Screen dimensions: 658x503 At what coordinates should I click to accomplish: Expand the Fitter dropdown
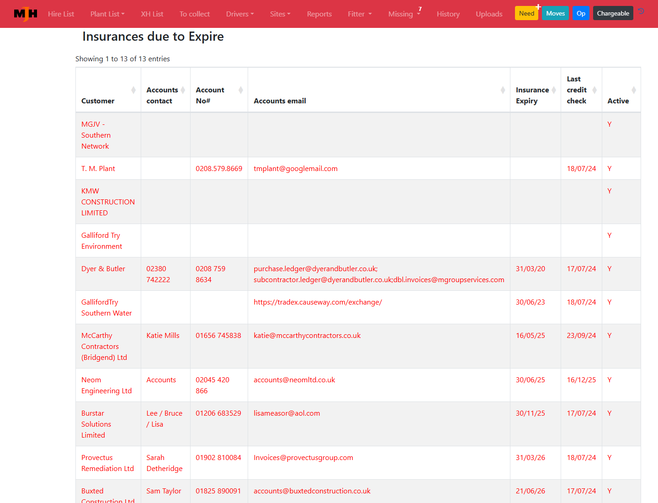pos(360,14)
